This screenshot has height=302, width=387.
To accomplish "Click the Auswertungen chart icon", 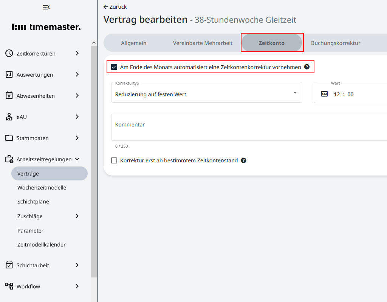I will click(9, 75).
